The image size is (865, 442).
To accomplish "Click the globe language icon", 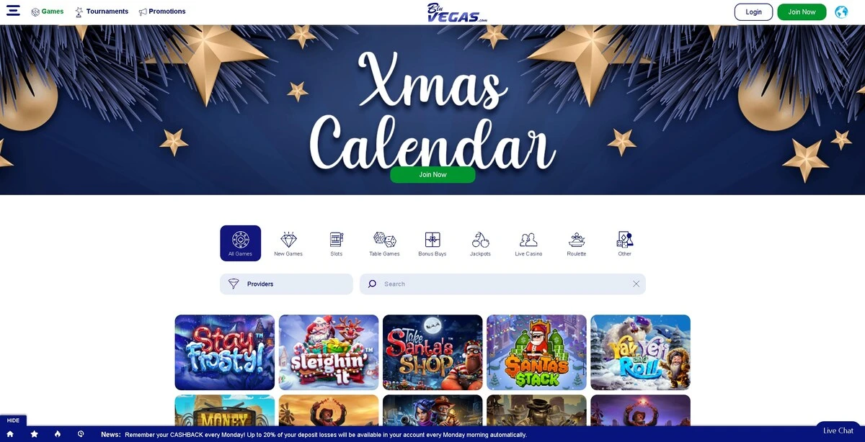I will click(x=841, y=12).
